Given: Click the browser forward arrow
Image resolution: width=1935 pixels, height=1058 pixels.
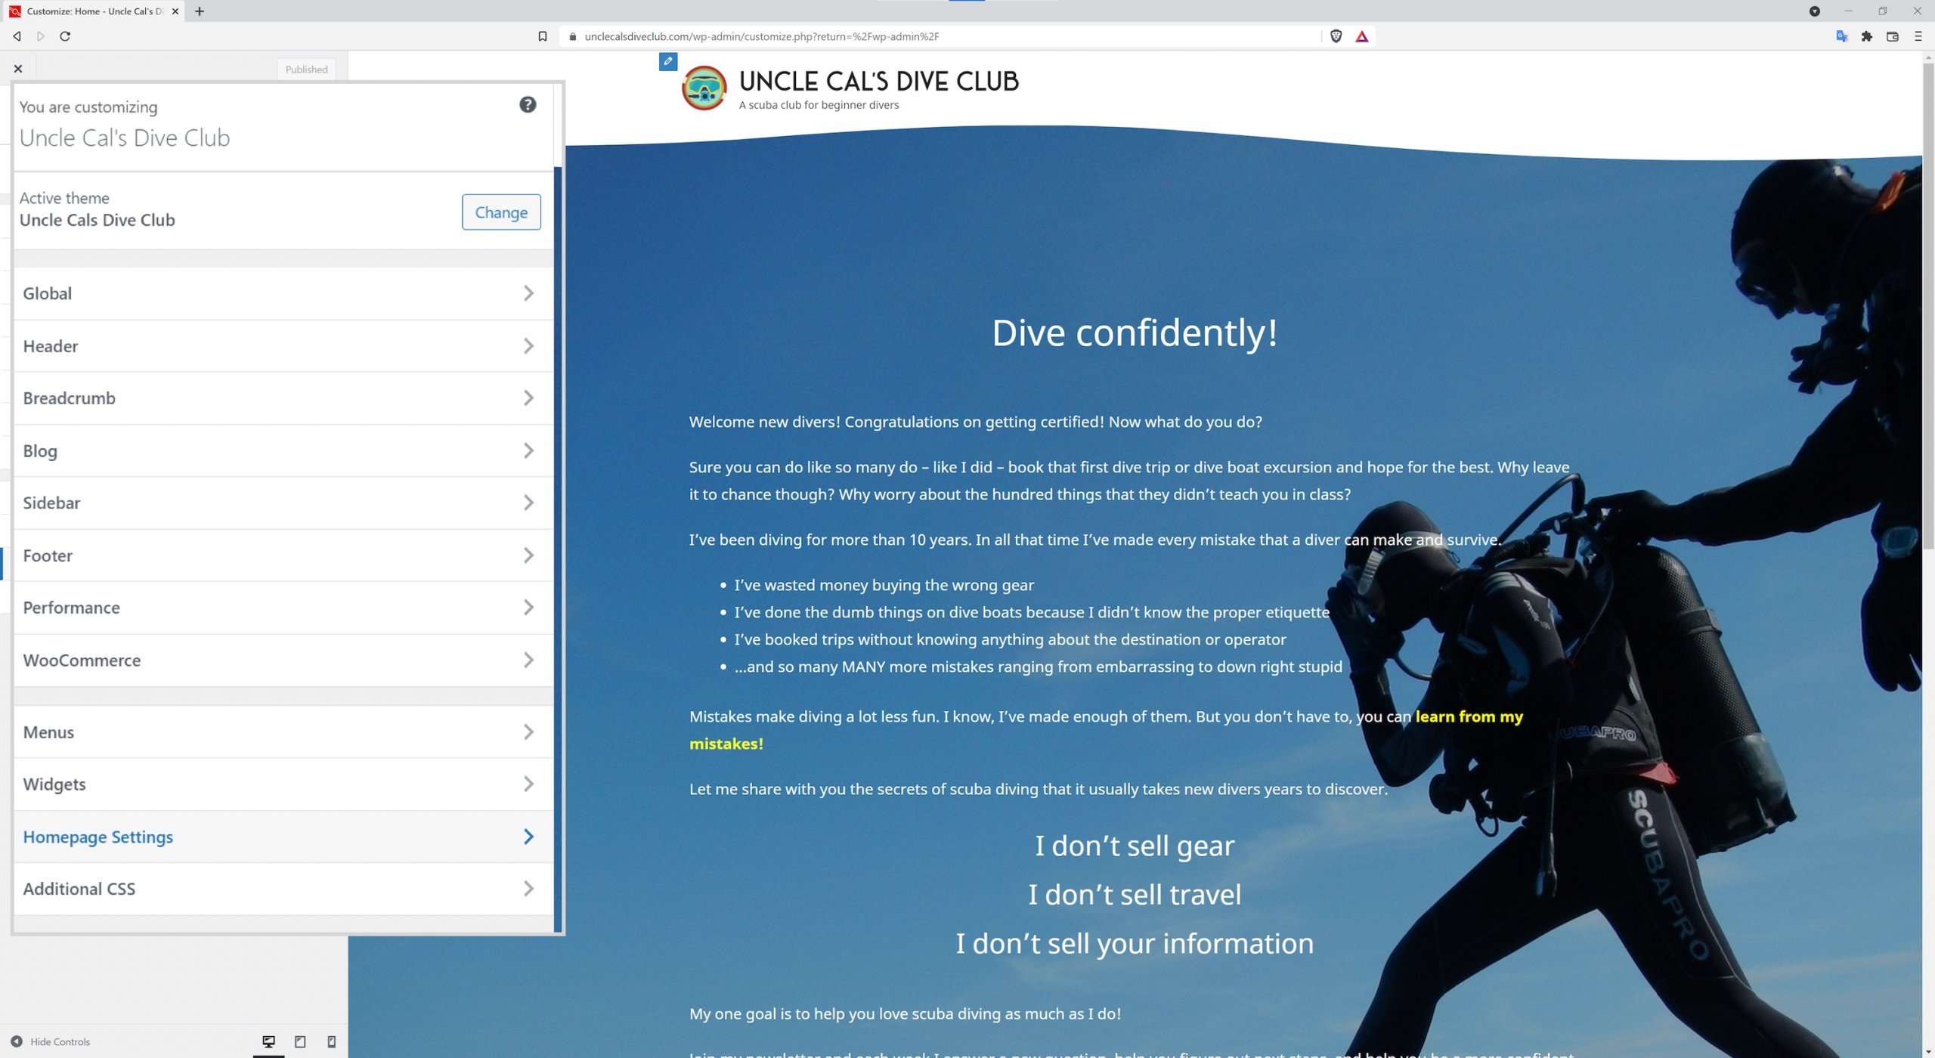Looking at the screenshot, I should [x=41, y=36].
